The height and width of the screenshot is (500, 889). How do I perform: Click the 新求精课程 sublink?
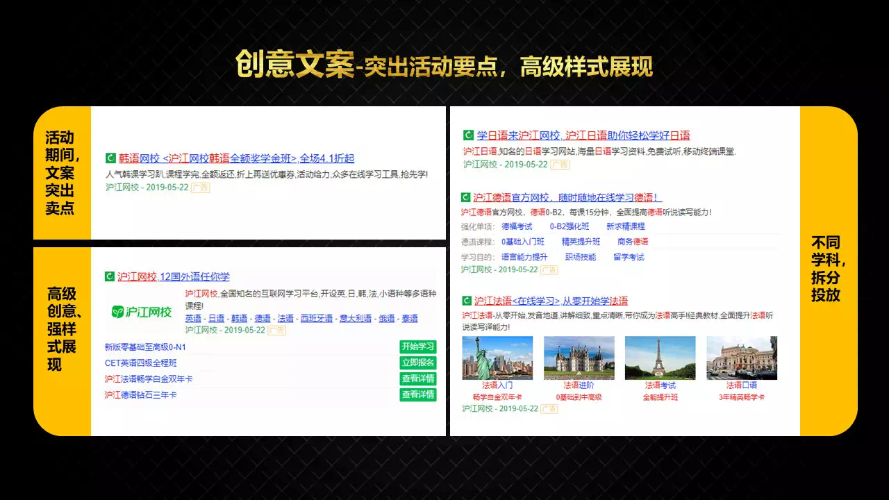point(625,226)
